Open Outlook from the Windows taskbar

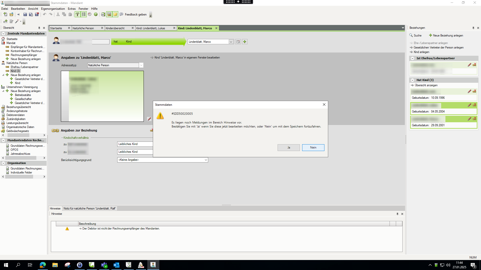[116, 265]
